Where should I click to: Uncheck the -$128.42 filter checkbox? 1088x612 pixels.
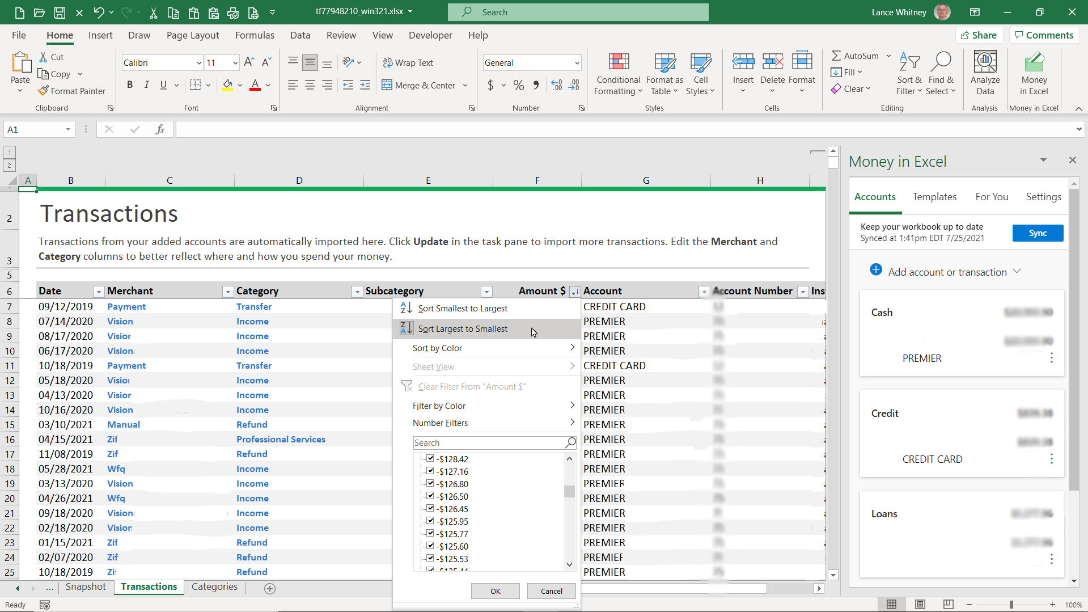(430, 458)
